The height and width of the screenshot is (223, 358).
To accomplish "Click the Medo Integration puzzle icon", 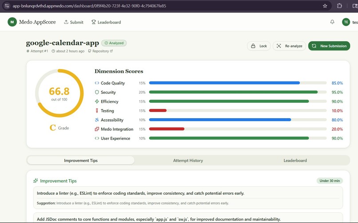I will pos(97,129).
